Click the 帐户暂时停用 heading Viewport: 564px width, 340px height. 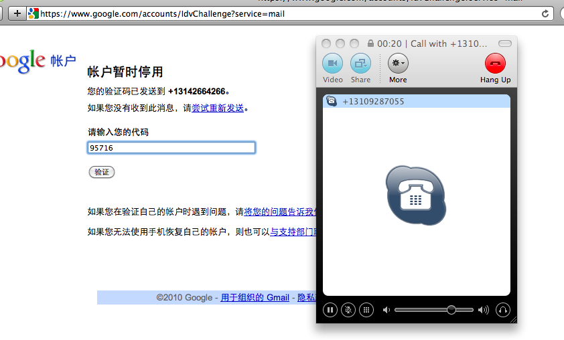point(125,72)
